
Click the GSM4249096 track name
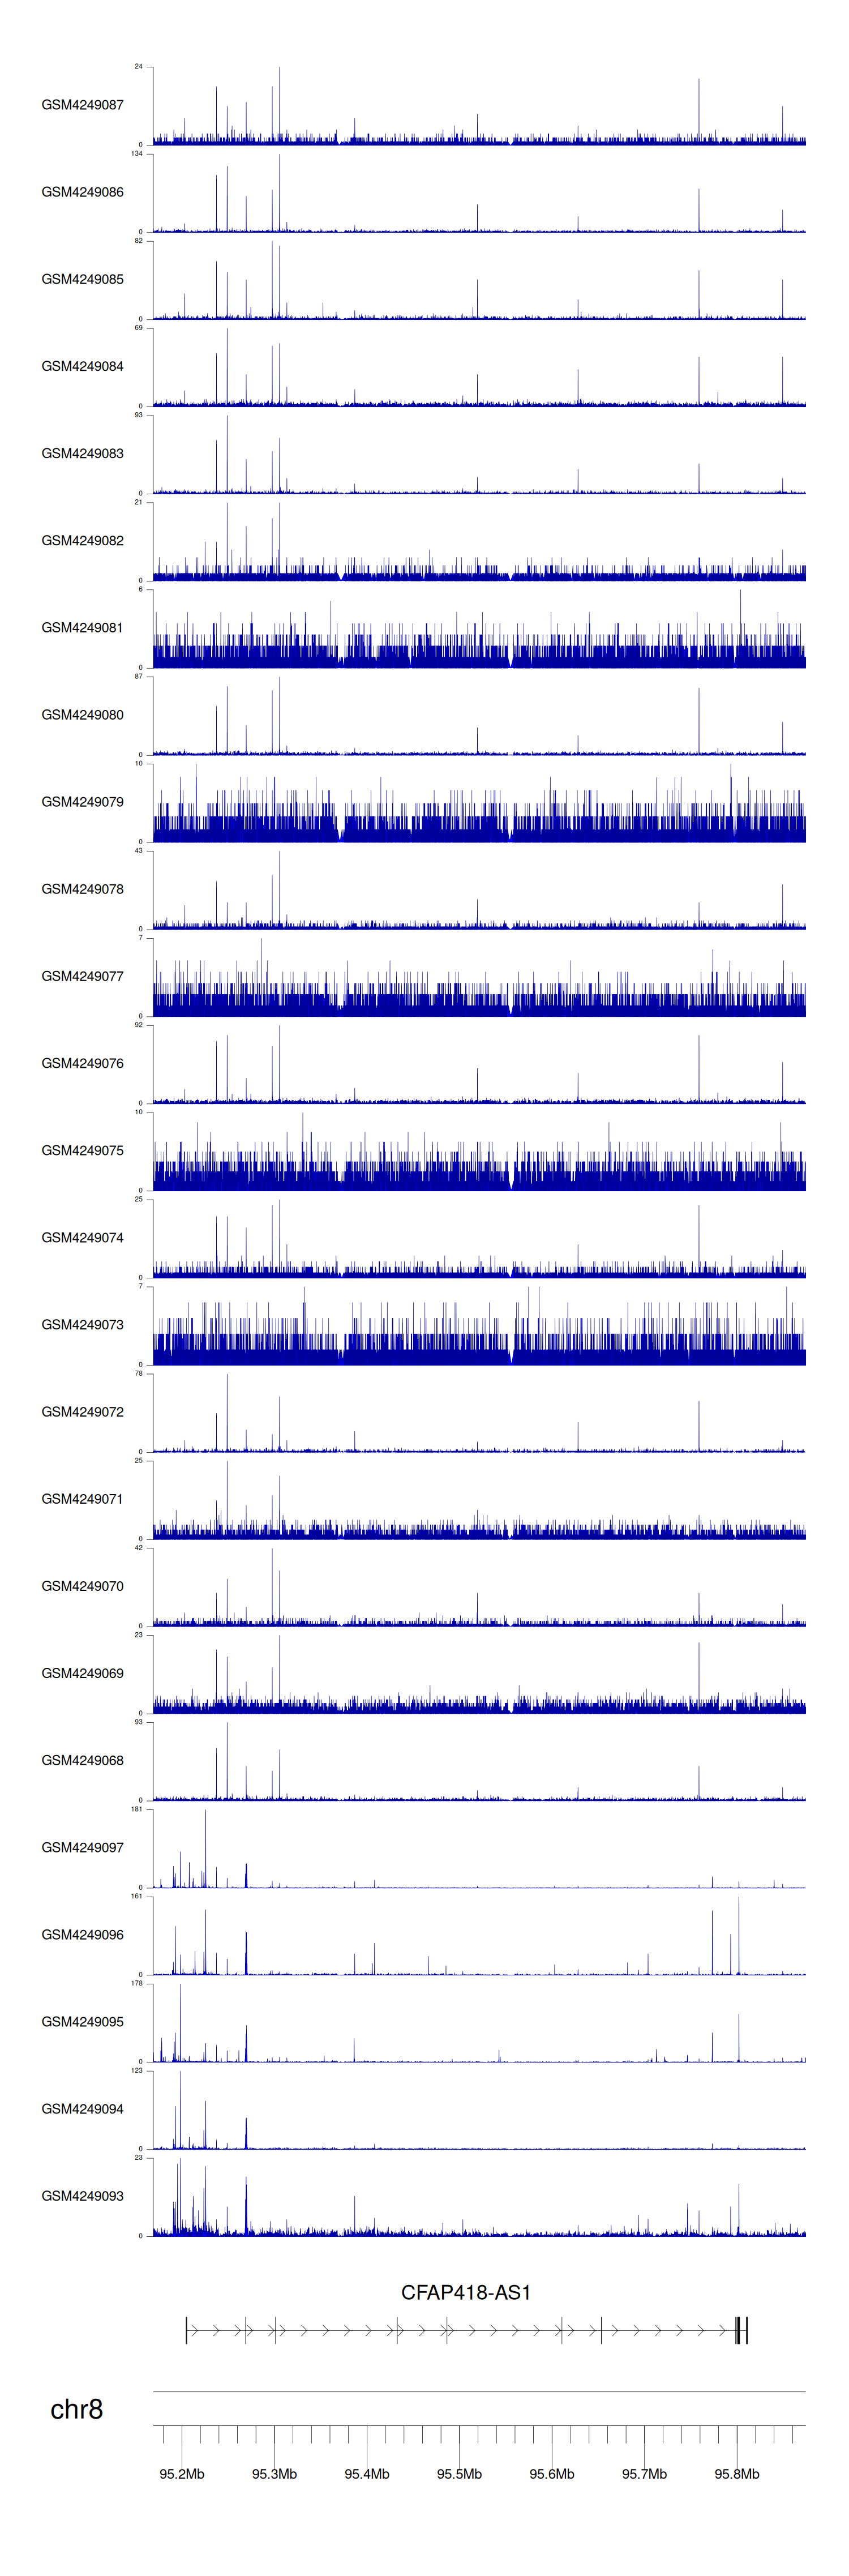pyautogui.click(x=82, y=1934)
